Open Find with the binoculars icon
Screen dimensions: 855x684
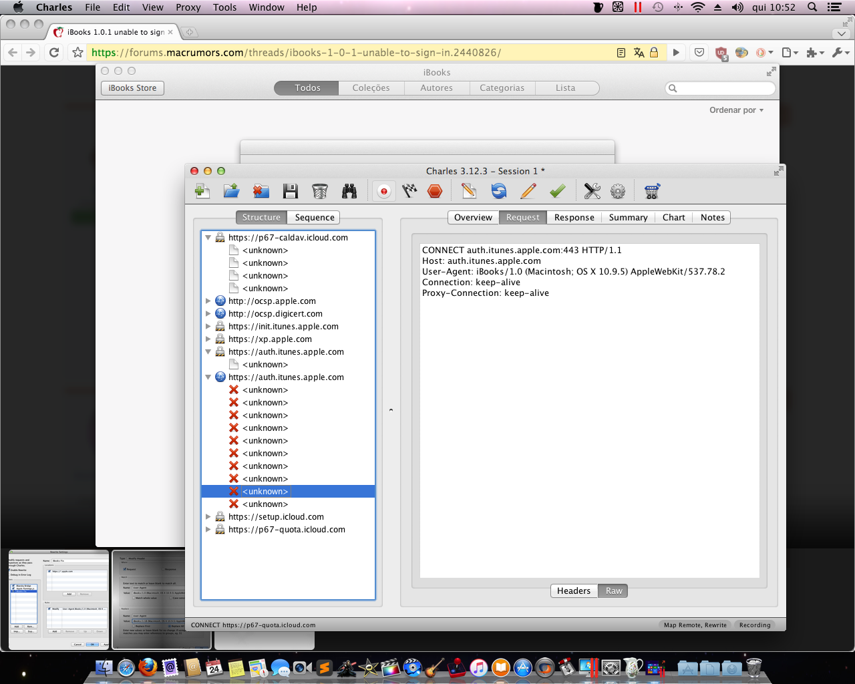tap(349, 191)
